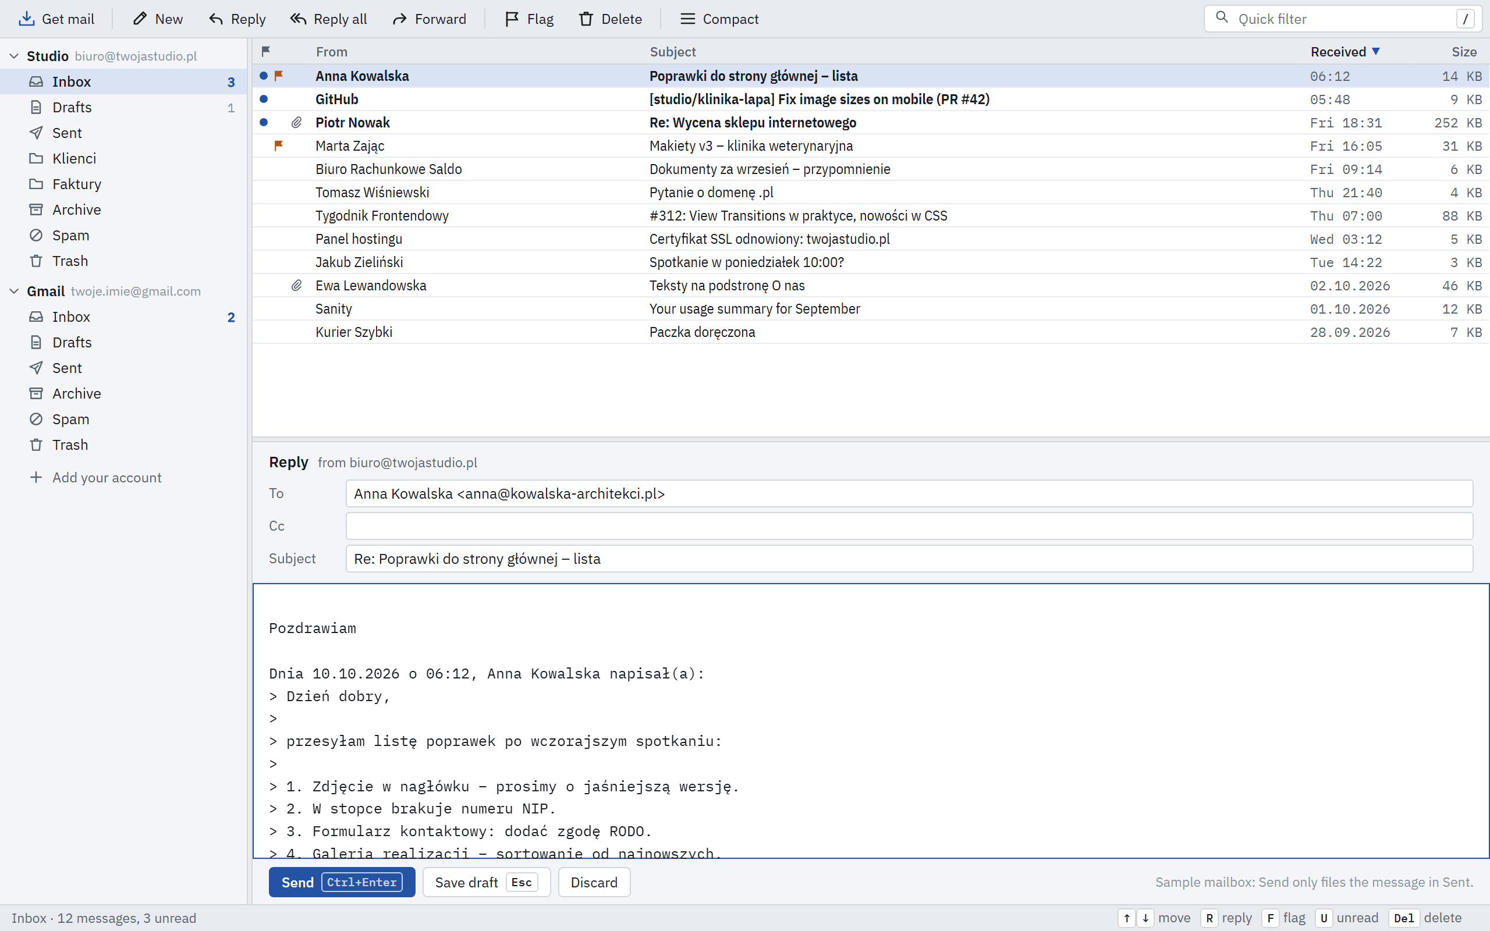This screenshot has width=1490, height=931.
Task: Open the Gmail Archive folder
Action: (123, 393)
